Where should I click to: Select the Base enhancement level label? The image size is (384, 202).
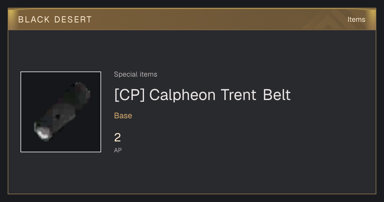pos(123,116)
